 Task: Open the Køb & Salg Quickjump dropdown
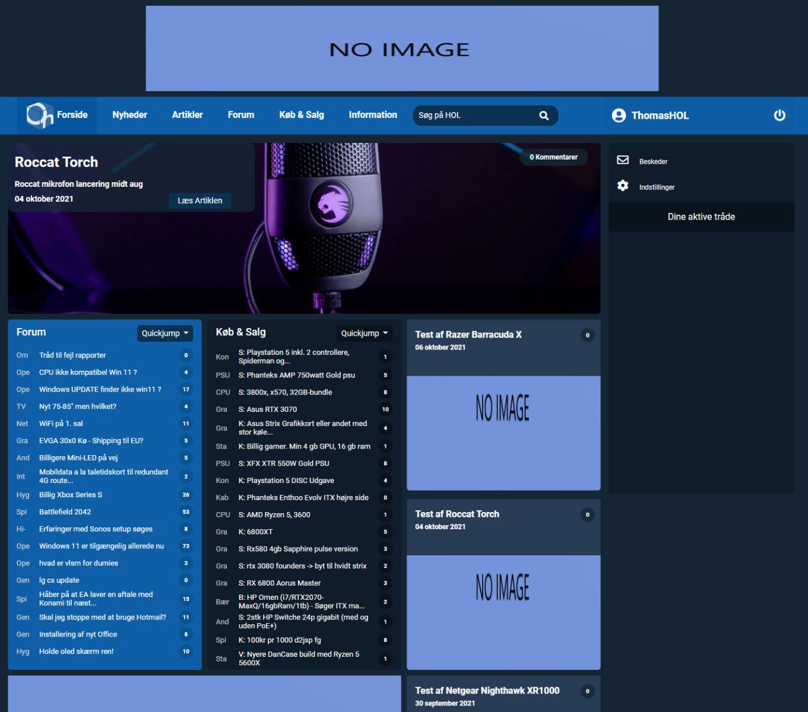[365, 333]
